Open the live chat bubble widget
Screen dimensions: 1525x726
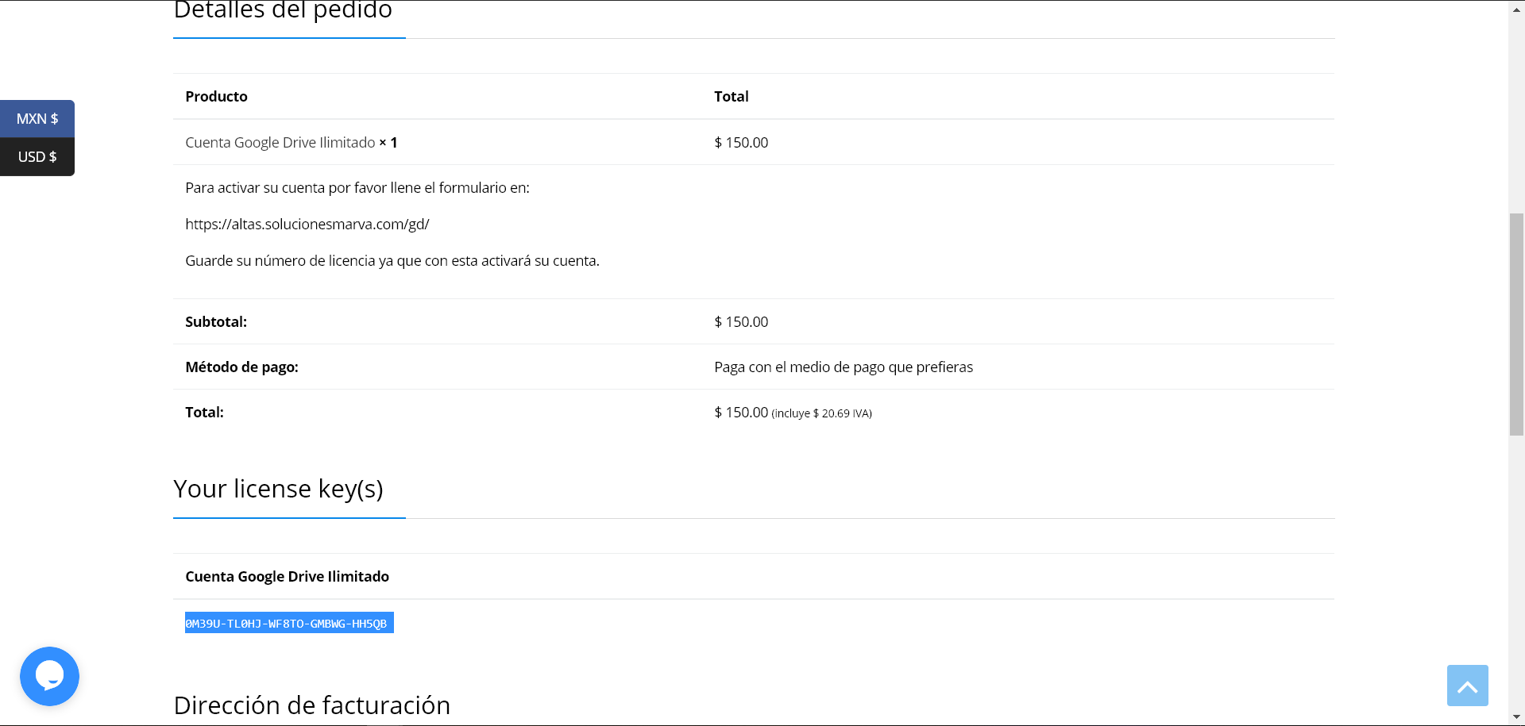pyautogui.click(x=49, y=676)
